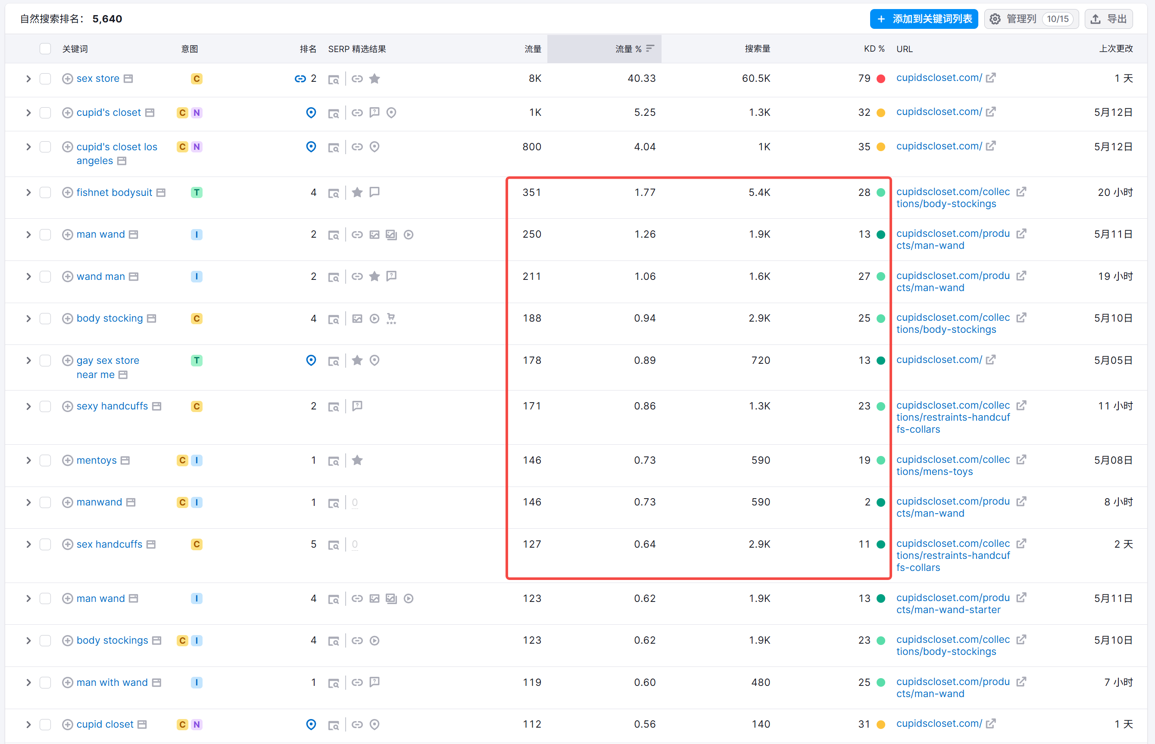Open external link icon for cupid closet URL

(x=991, y=724)
